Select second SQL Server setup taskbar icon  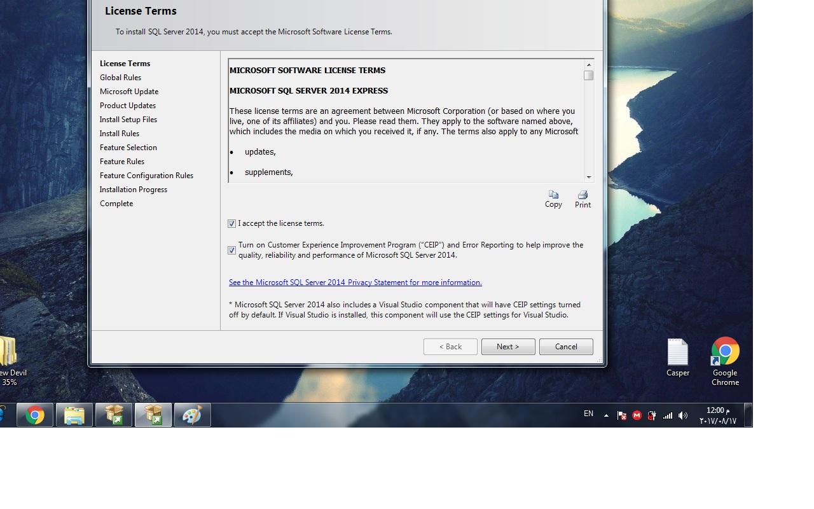click(x=153, y=415)
